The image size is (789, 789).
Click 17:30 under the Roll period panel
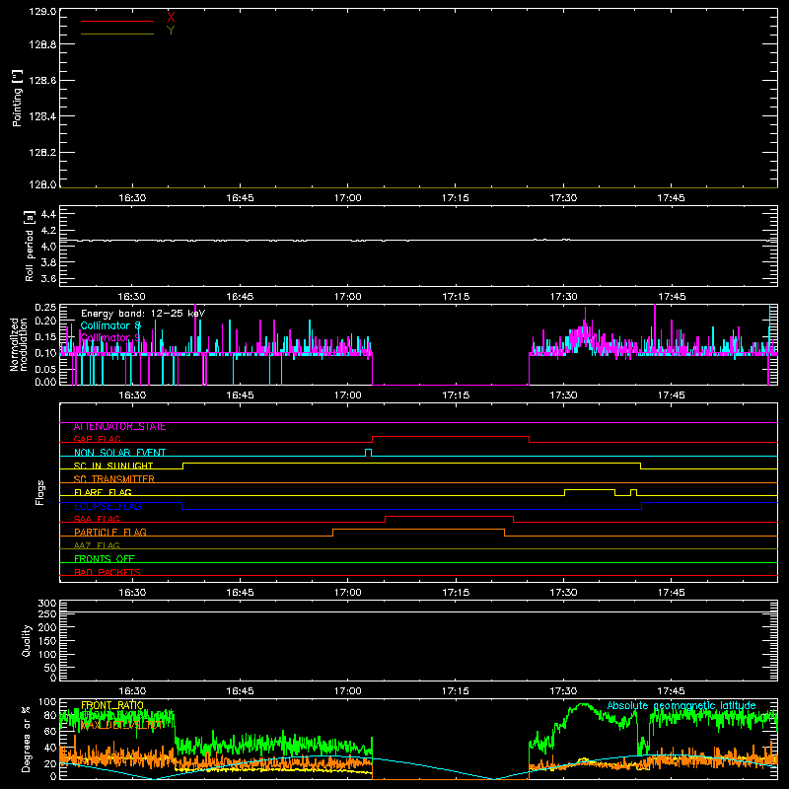pyautogui.click(x=563, y=297)
